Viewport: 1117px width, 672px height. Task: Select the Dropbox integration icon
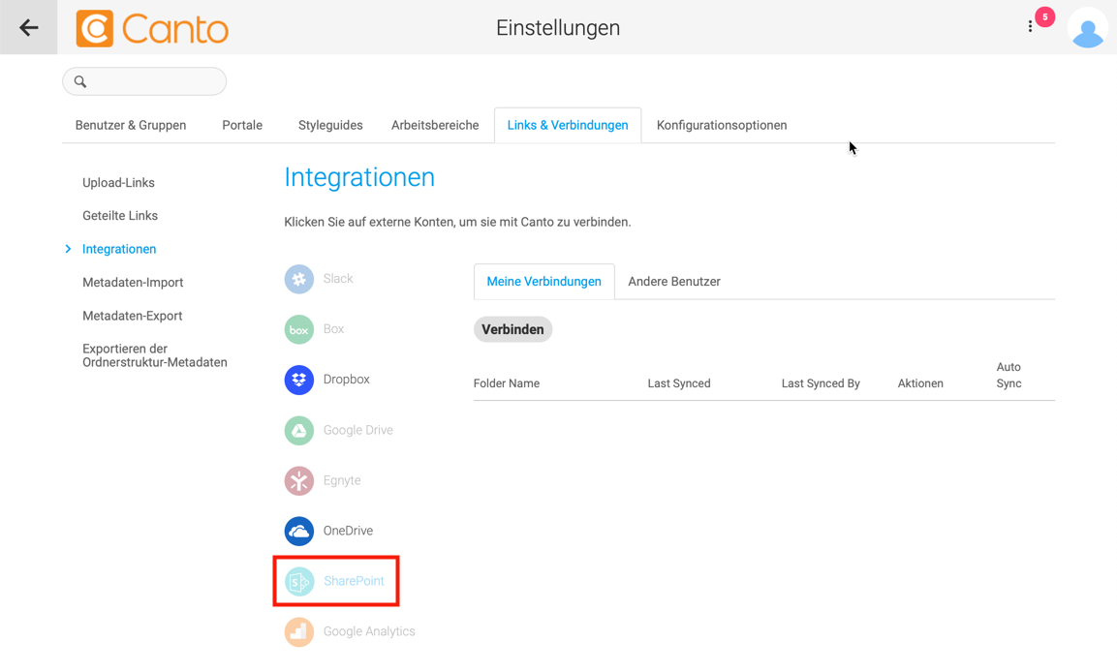pyautogui.click(x=299, y=381)
